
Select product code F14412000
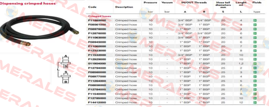97,102
